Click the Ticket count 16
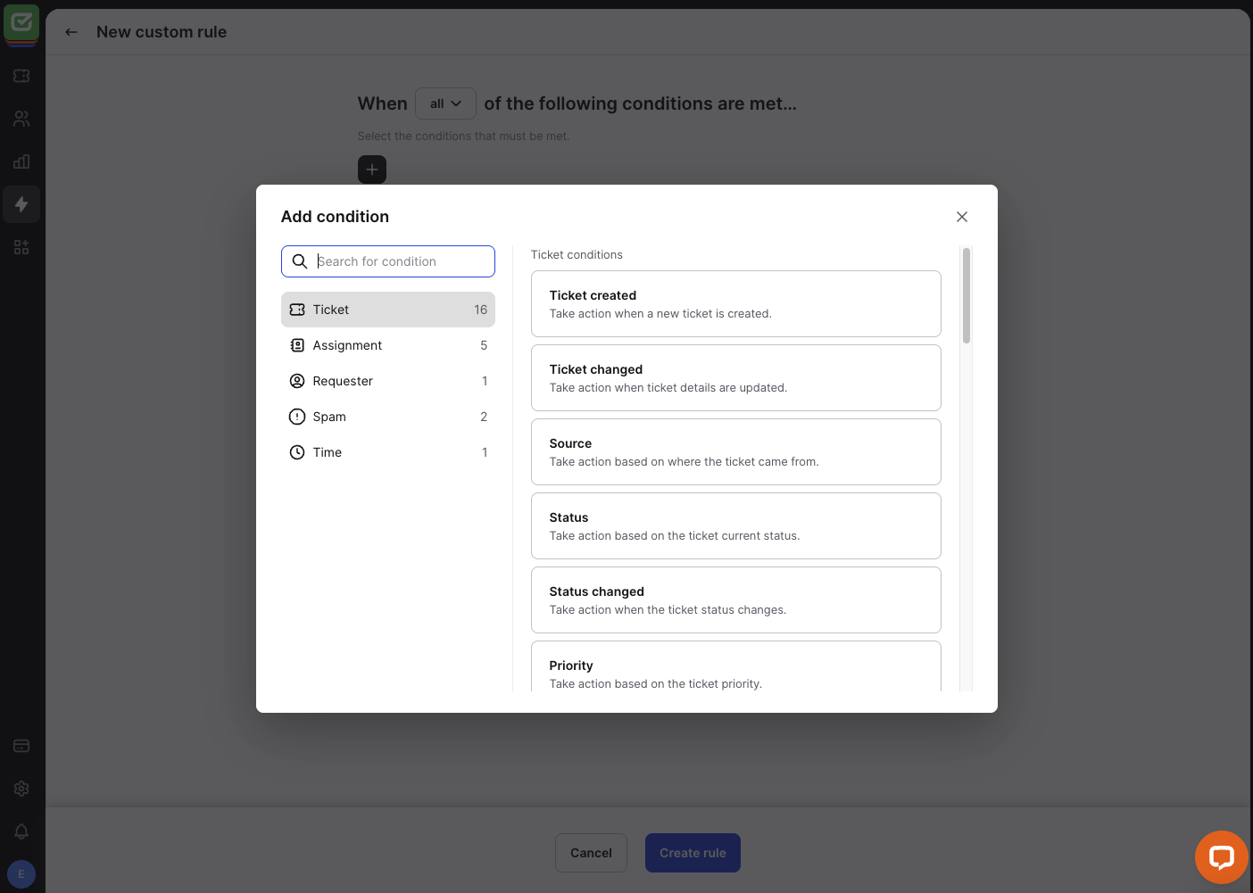This screenshot has height=893, width=1253. [x=481, y=310]
